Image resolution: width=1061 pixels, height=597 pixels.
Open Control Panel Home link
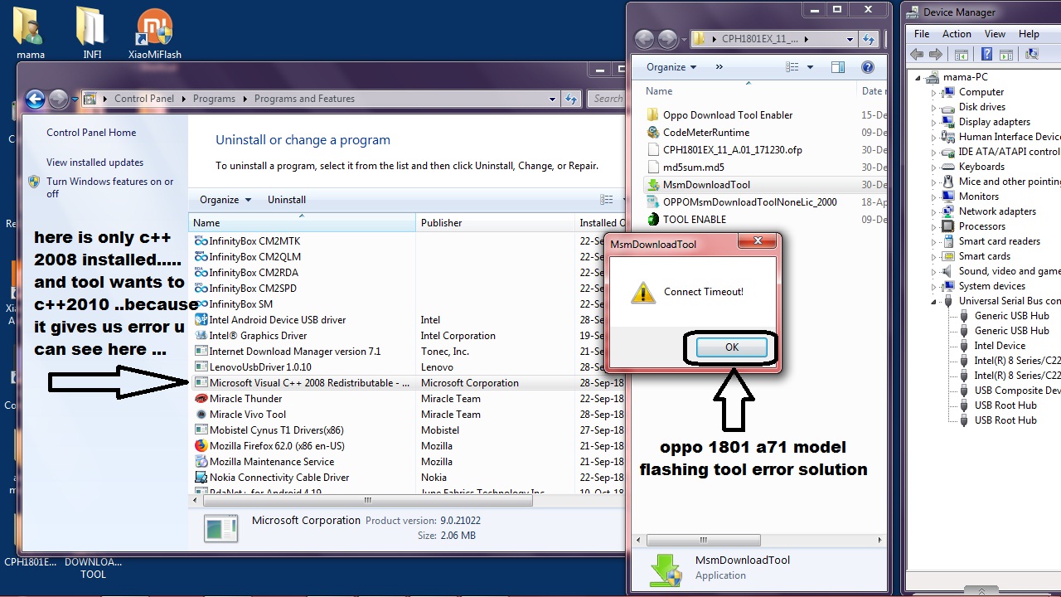point(91,133)
